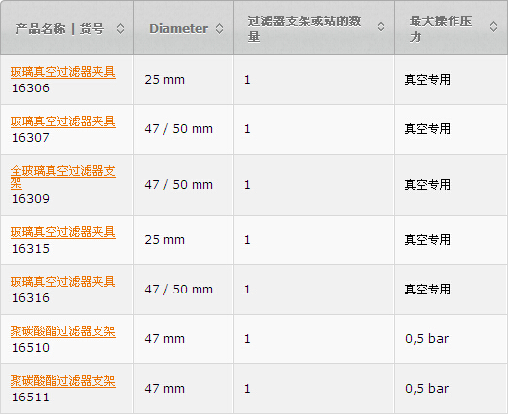The image size is (508, 414).
Task: Click the 产品名称 | 货号 header text
Action: 59,29
